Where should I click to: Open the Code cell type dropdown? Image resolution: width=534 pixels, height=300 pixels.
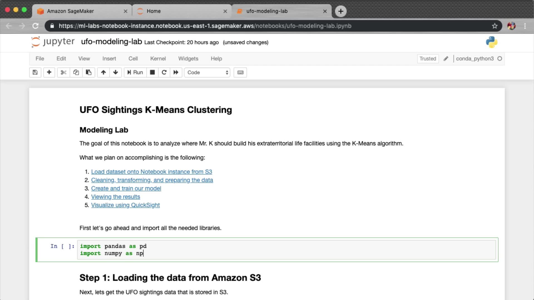coord(207,72)
